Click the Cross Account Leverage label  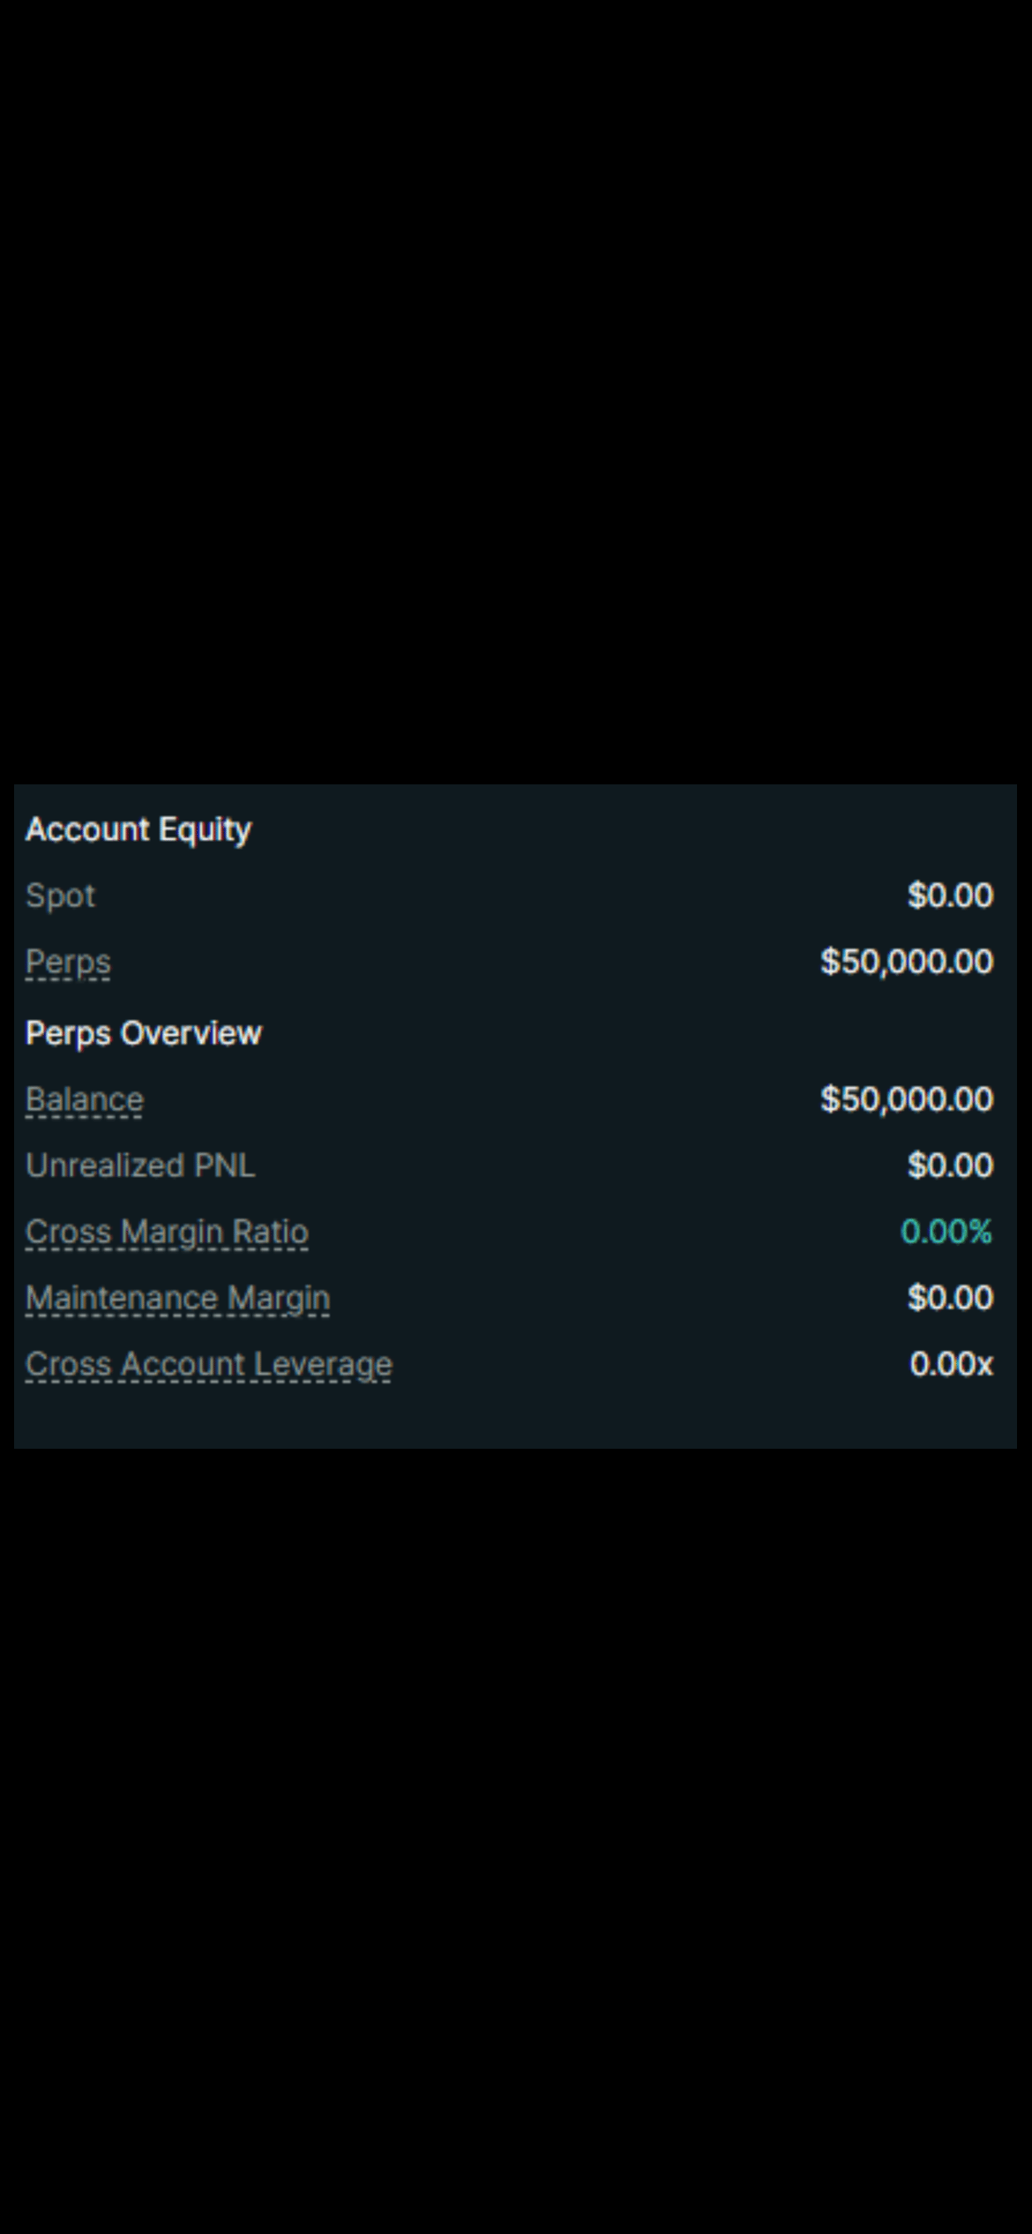208,1364
